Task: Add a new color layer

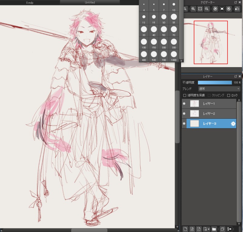Action: pos(185,229)
